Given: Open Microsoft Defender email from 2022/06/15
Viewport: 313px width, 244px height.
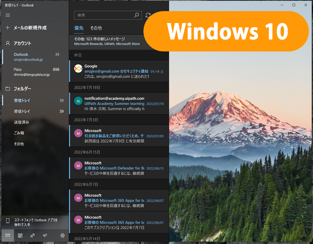Looking at the screenshot, I should [119, 168].
